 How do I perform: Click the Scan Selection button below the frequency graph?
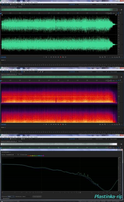(x=37, y=196)
